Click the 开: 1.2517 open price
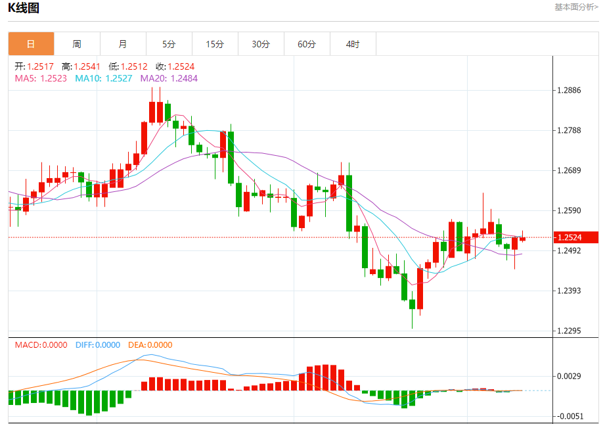Viewport: 605px width, 424px height. 34,66
